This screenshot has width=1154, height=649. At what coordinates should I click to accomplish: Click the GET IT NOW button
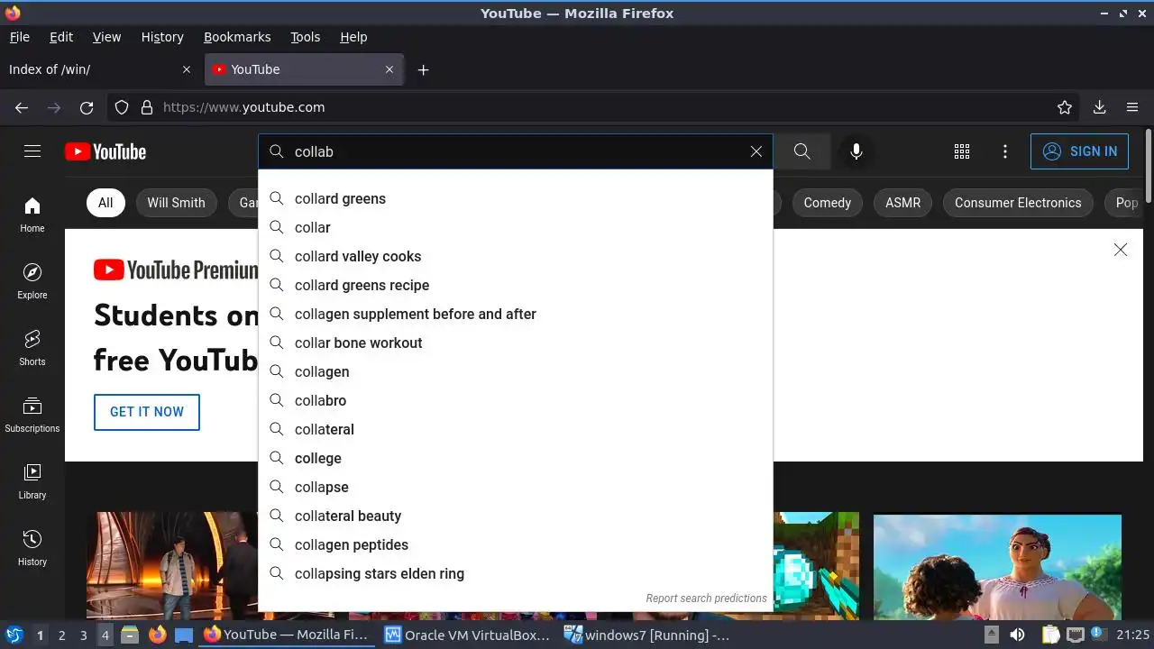(147, 412)
